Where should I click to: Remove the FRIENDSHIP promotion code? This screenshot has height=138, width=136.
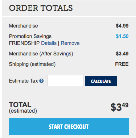(70, 43)
